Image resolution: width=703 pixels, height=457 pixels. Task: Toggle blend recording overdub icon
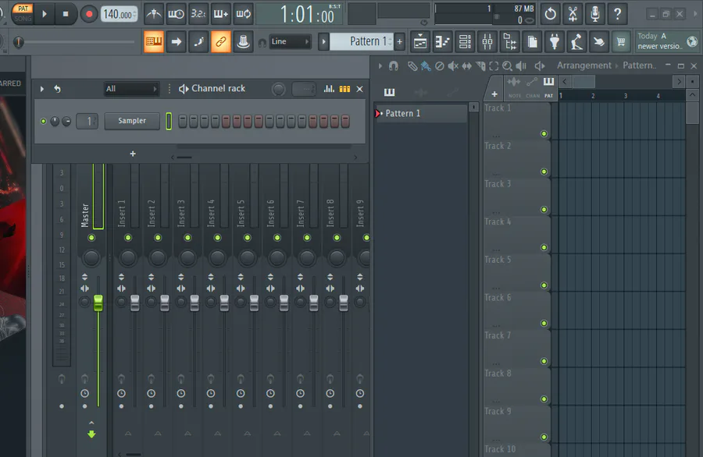pos(220,14)
